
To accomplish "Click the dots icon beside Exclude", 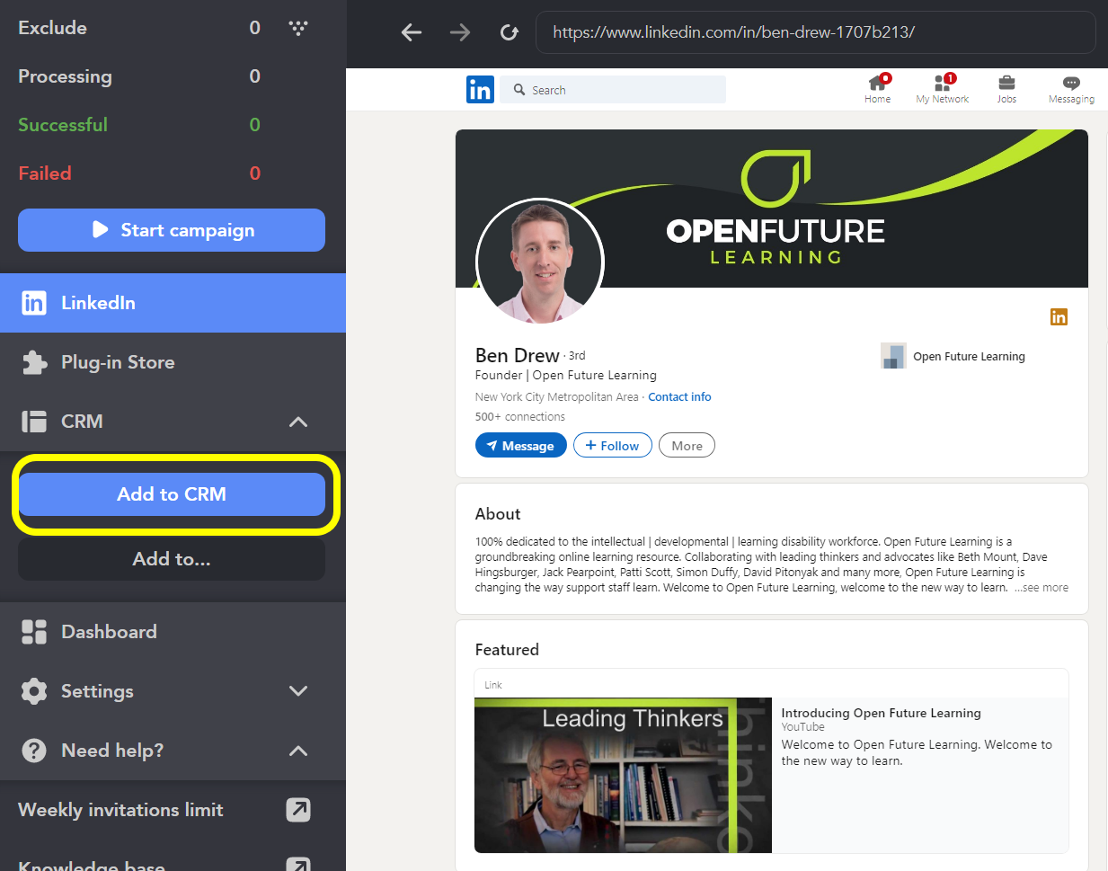I will pyautogui.click(x=298, y=28).
